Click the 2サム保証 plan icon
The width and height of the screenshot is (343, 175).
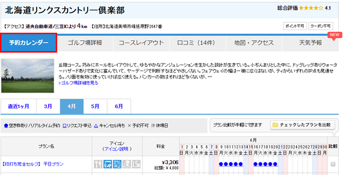point(117,164)
